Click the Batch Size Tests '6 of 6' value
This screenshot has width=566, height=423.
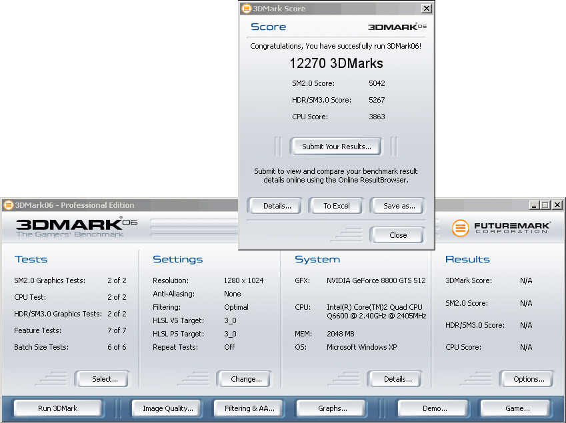[117, 347]
